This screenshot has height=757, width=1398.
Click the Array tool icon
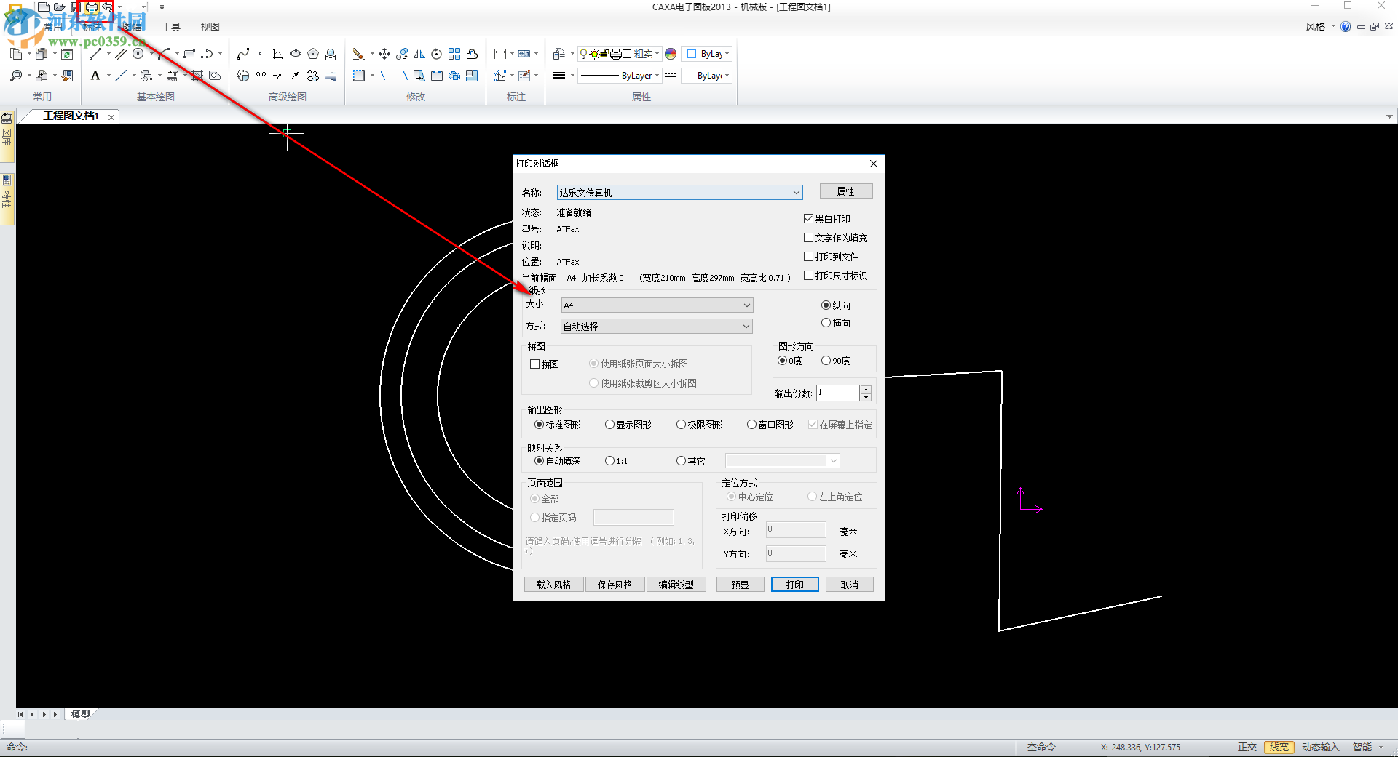[454, 54]
